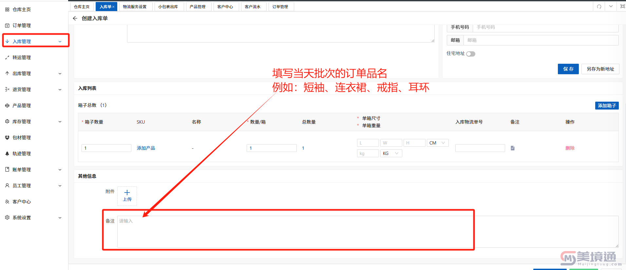
Task: Switch to the 仓库主页 tab
Action: 82,7
